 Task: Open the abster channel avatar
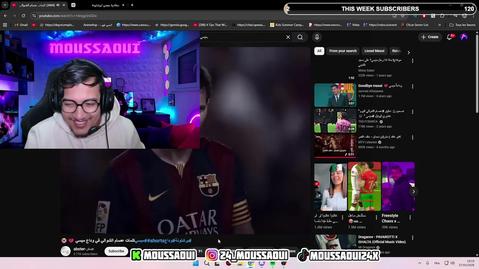(x=65, y=251)
